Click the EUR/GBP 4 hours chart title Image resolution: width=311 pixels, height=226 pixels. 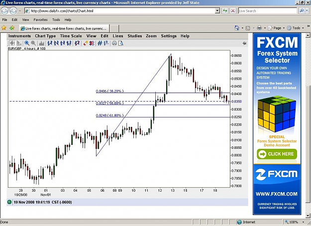(x=26, y=48)
